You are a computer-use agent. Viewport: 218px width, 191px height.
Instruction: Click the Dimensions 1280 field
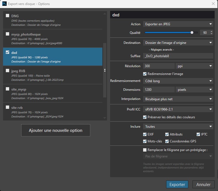(x=159, y=90)
